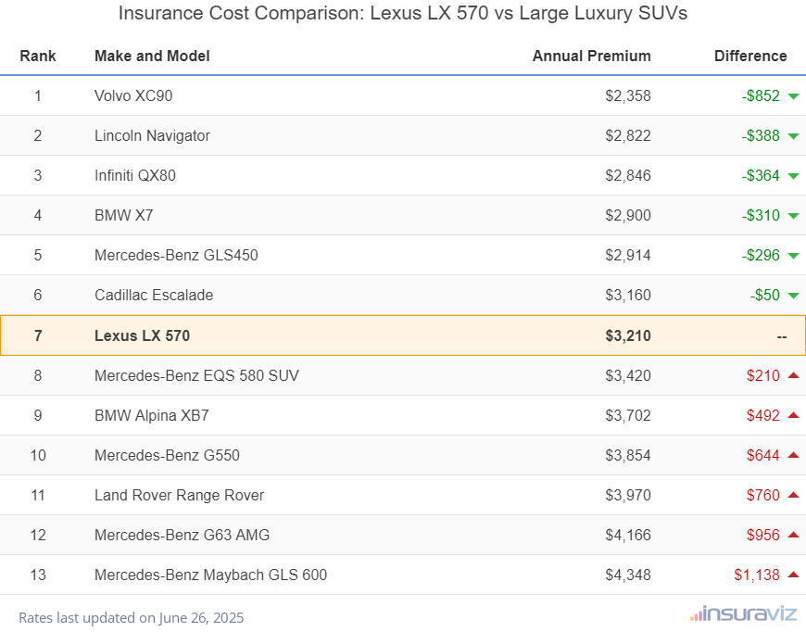Click the red up arrow beside $1,138
The image size is (806, 632).
[x=793, y=575]
